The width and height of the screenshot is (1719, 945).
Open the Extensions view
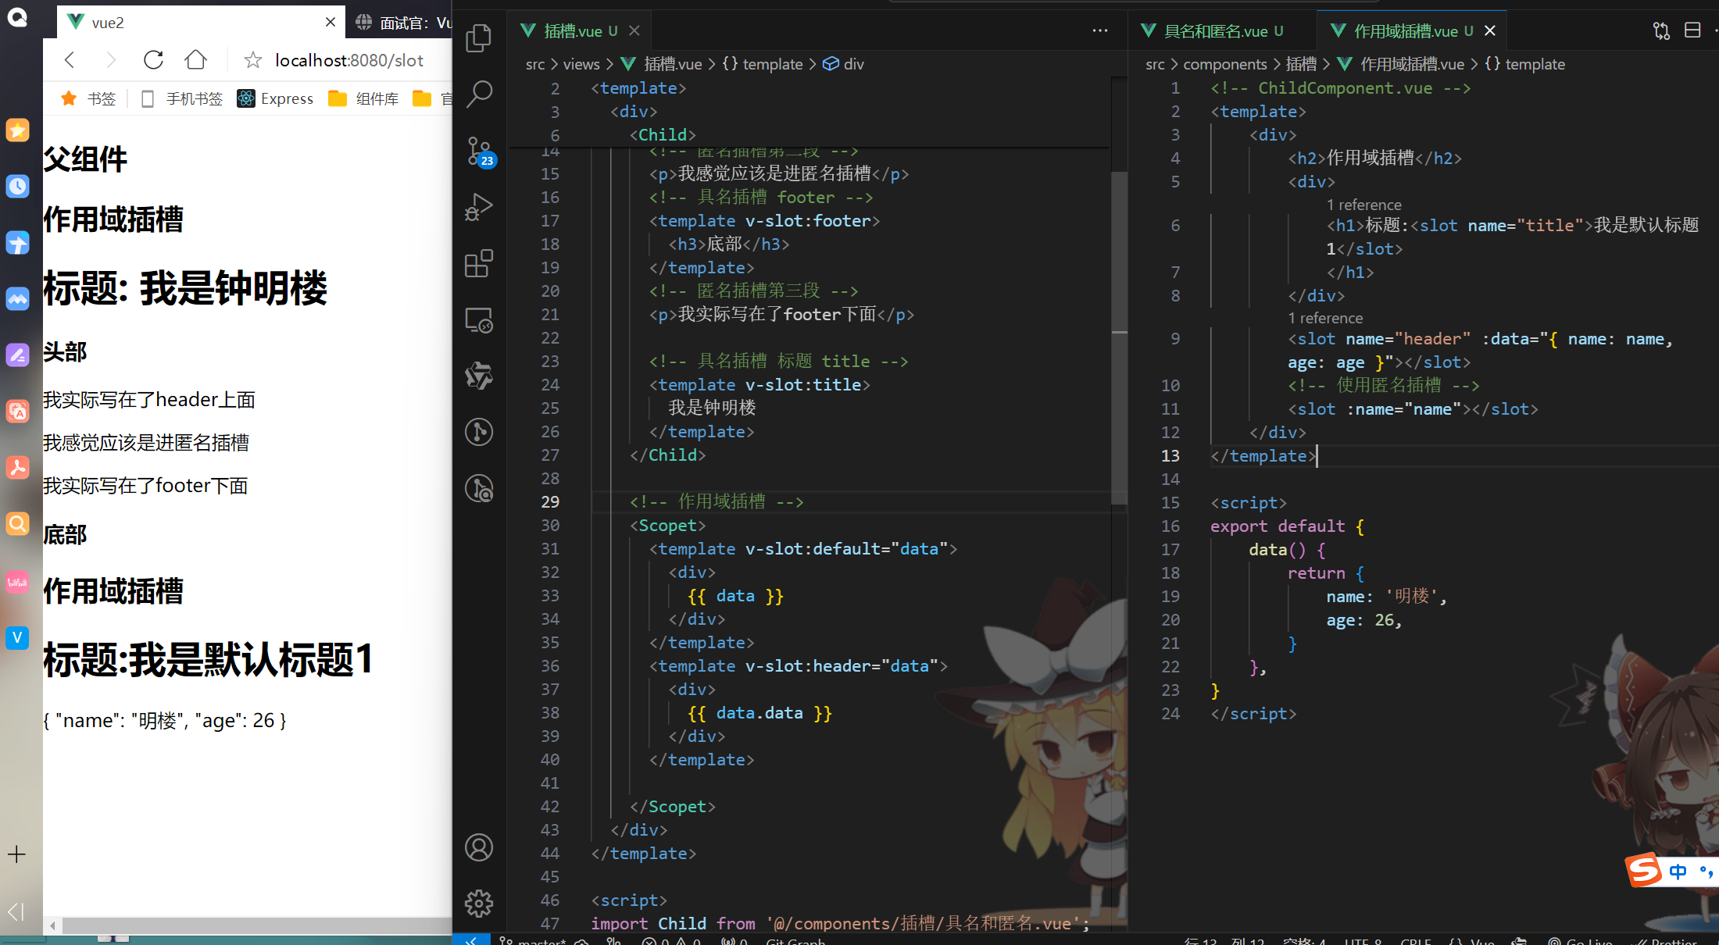tap(478, 263)
